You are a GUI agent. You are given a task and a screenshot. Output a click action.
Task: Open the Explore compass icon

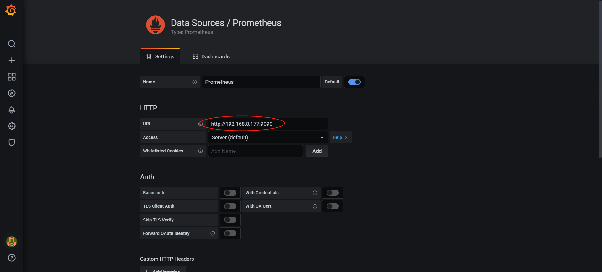[12, 93]
